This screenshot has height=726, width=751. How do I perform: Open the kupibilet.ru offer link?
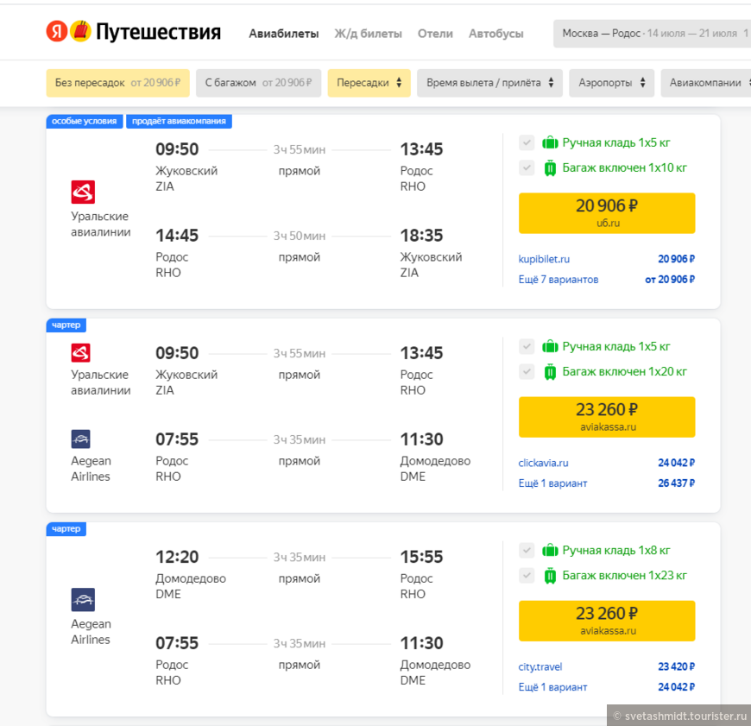(x=544, y=259)
